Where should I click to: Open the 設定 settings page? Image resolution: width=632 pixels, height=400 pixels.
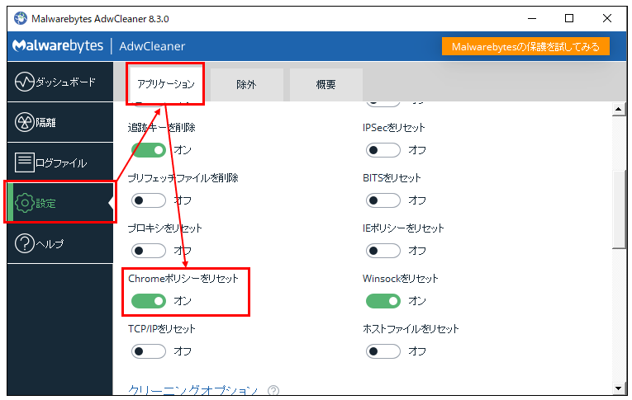(60, 203)
